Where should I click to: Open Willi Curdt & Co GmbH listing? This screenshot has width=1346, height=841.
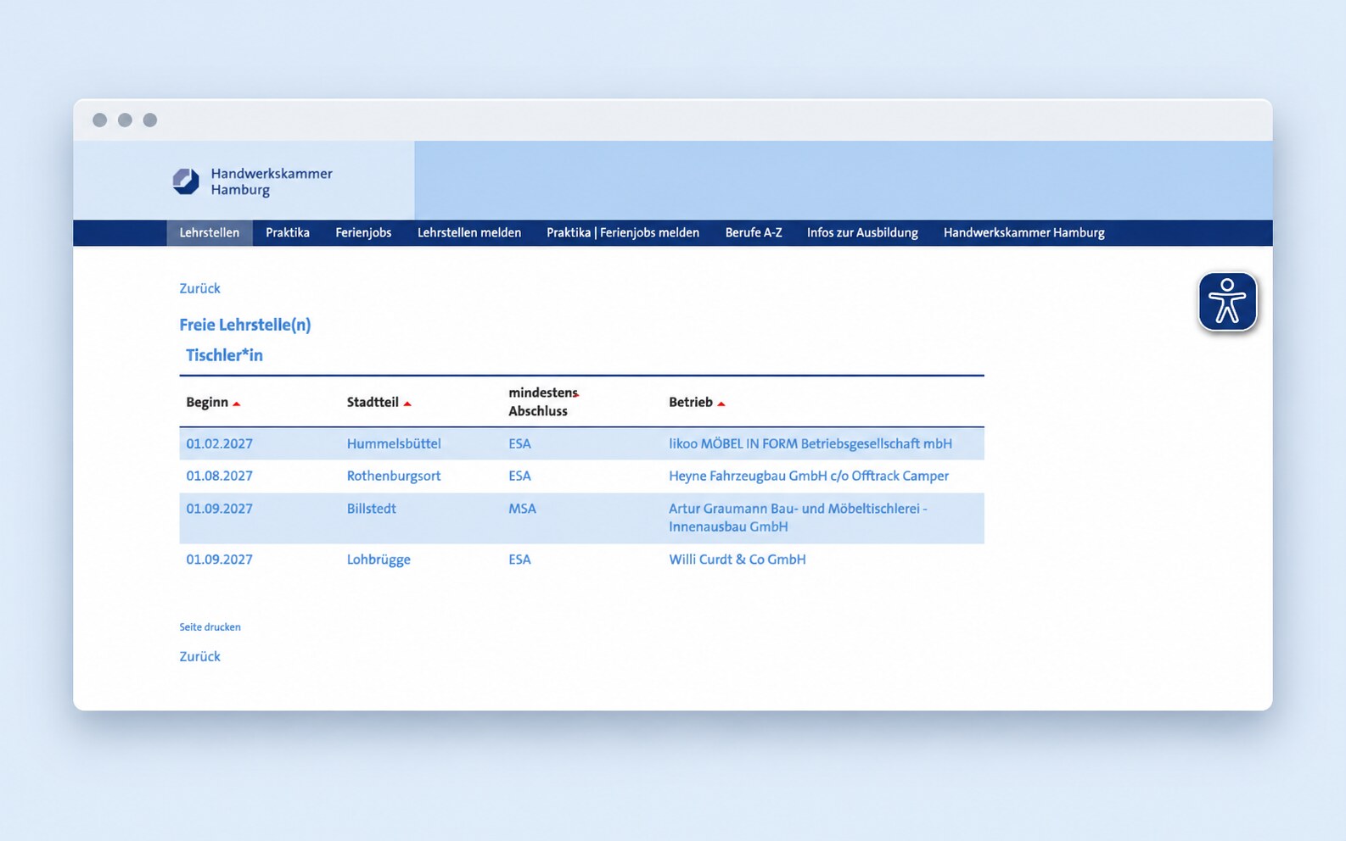click(x=737, y=560)
